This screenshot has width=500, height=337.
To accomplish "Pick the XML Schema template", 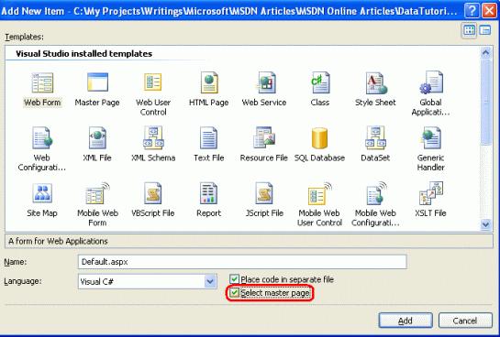I will tap(153, 145).
